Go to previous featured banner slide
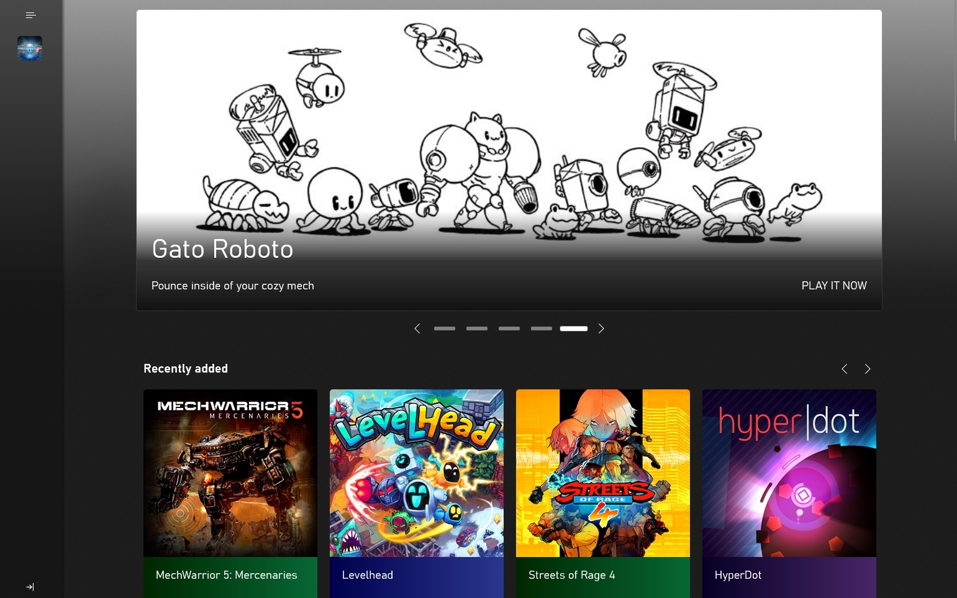957x598 pixels. 417,328
